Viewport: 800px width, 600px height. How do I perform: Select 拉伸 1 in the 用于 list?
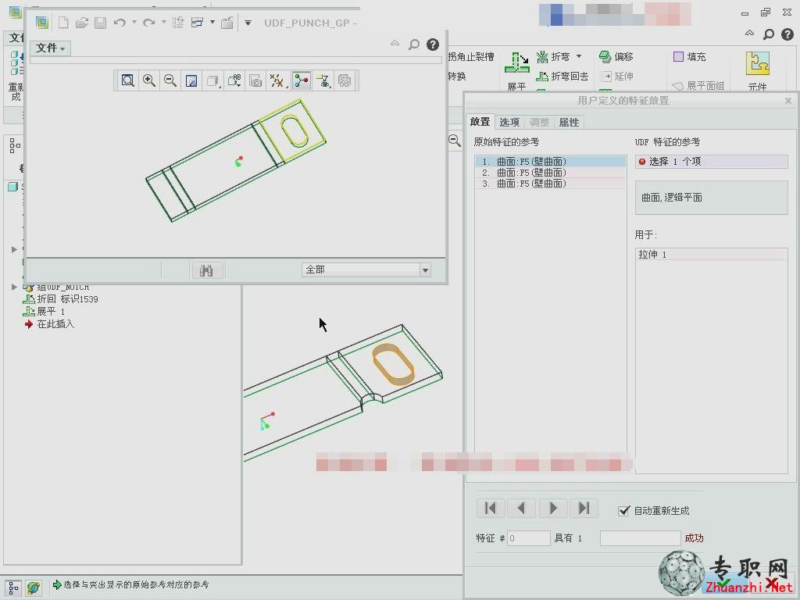tap(711, 254)
